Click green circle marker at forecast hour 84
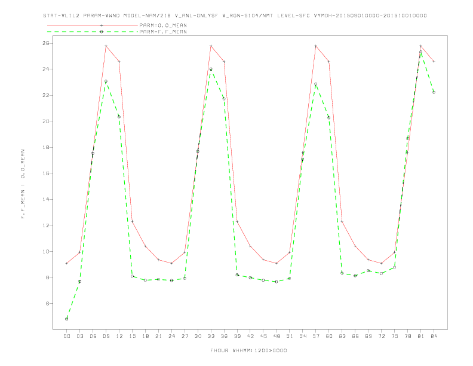 coord(434,93)
